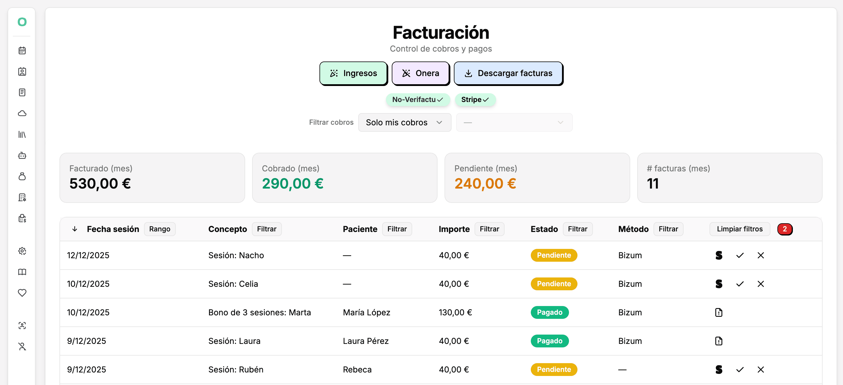Mark Rubén's session as paid with the checkmark
Viewport: 843px width, 385px height.
pos(740,370)
